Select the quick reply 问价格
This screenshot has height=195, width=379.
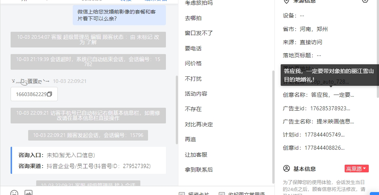(193, 64)
